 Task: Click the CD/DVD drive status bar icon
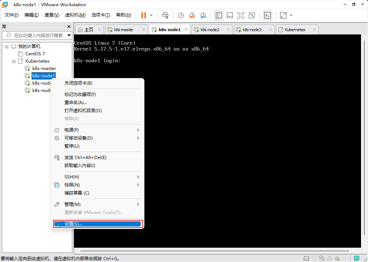[x=314, y=258]
